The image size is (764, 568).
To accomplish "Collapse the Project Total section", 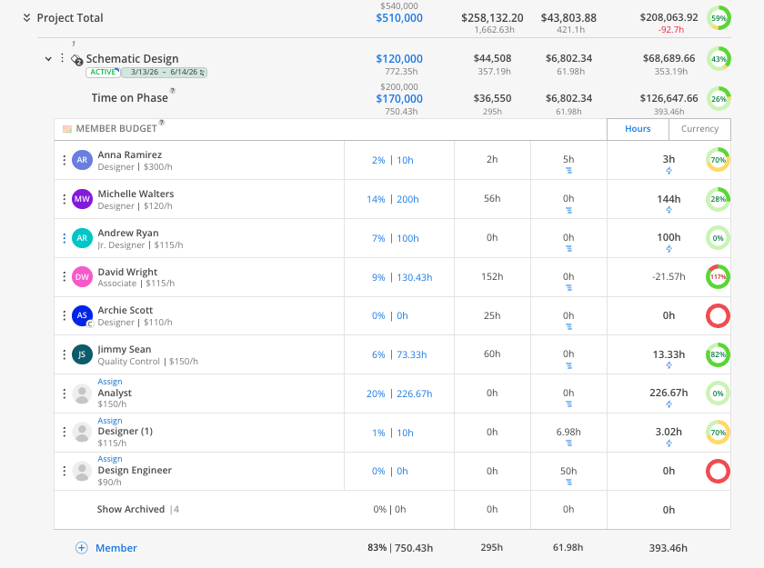I will 26,18.
